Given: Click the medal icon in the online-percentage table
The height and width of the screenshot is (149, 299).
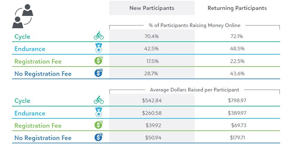Looking at the screenshot, I should click(99, 49).
